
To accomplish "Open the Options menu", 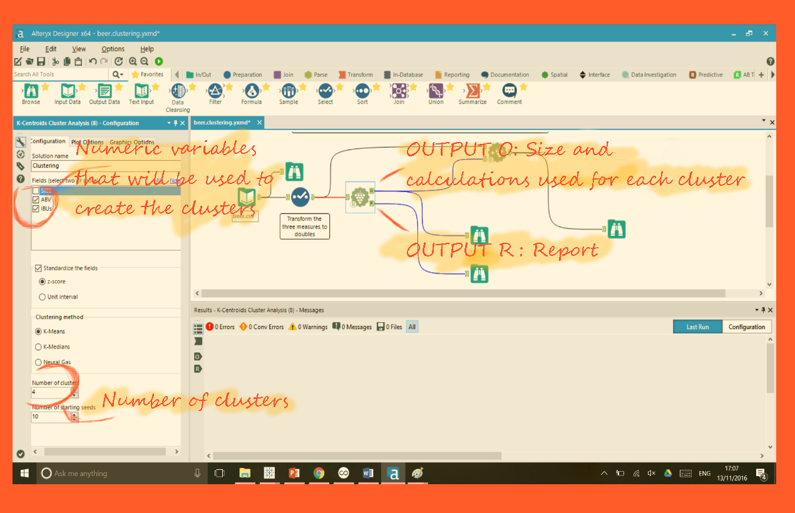I will tap(113, 49).
